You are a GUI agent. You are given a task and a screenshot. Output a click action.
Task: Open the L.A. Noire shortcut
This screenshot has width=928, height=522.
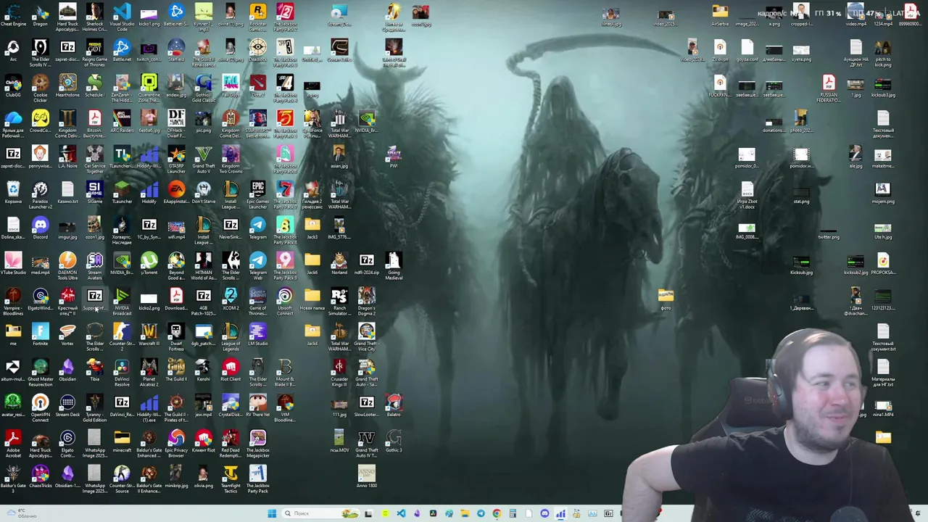(x=67, y=154)
